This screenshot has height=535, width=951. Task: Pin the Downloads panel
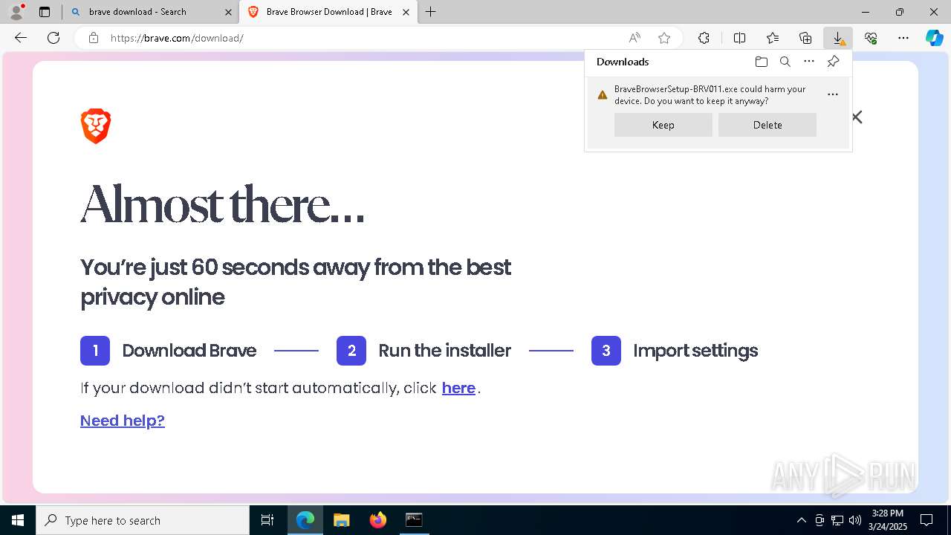[x=833, y=62]
